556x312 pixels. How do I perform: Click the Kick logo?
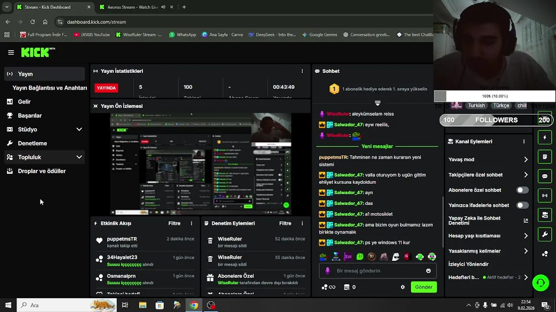[x=38, y=52]
